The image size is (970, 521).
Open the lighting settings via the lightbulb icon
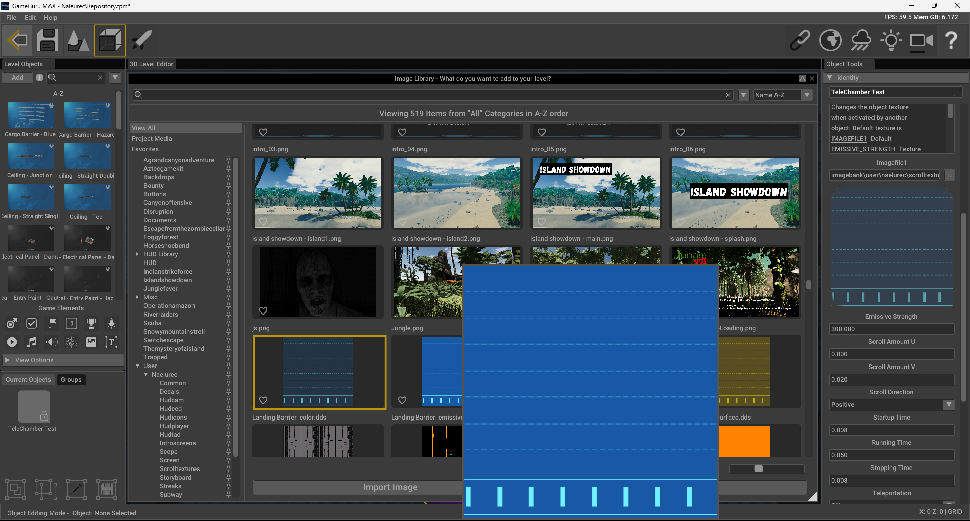click(x=891, y=40)
